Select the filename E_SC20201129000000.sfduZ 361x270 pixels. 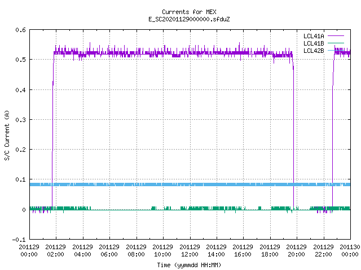189,19
